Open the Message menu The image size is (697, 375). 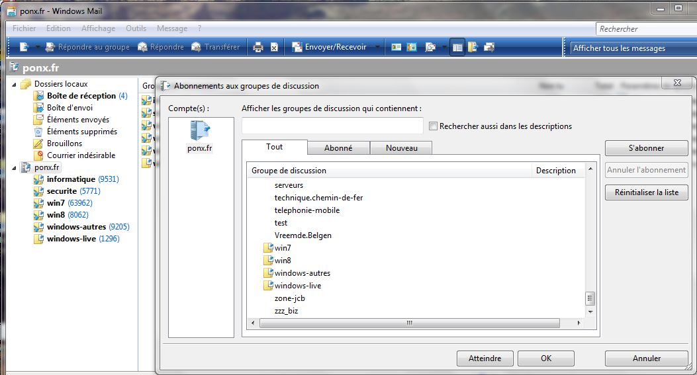tap(172, 28)
